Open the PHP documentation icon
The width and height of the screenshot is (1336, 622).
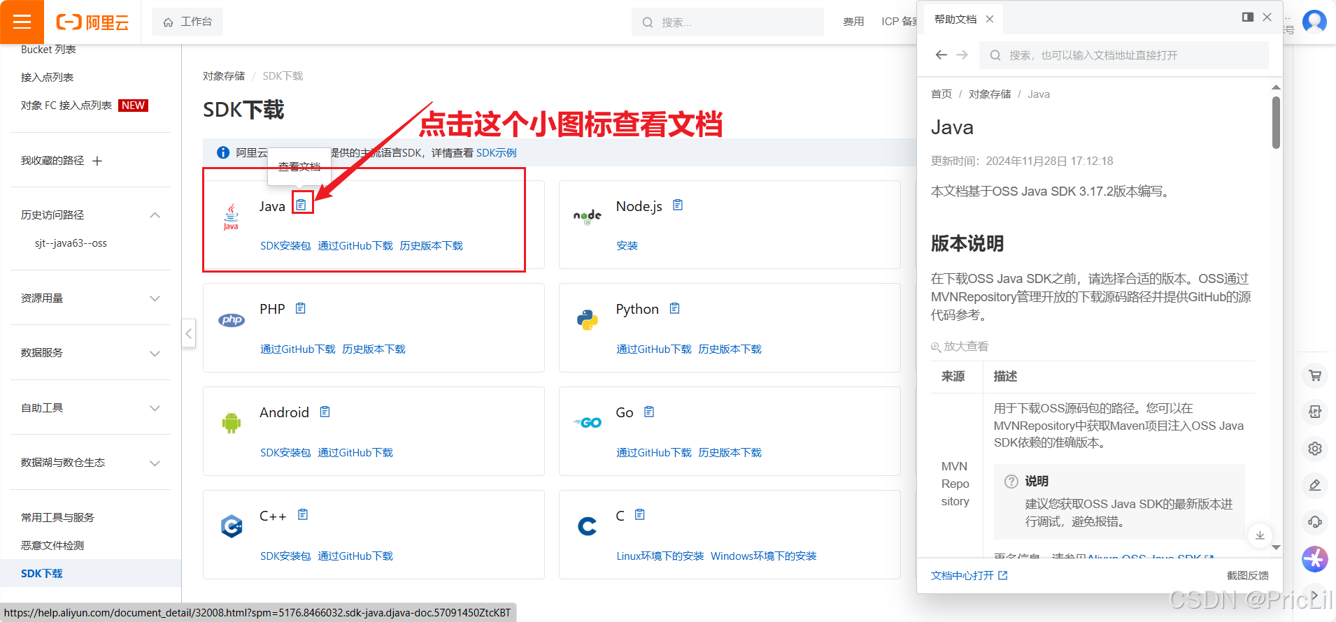tap(301, 308)
